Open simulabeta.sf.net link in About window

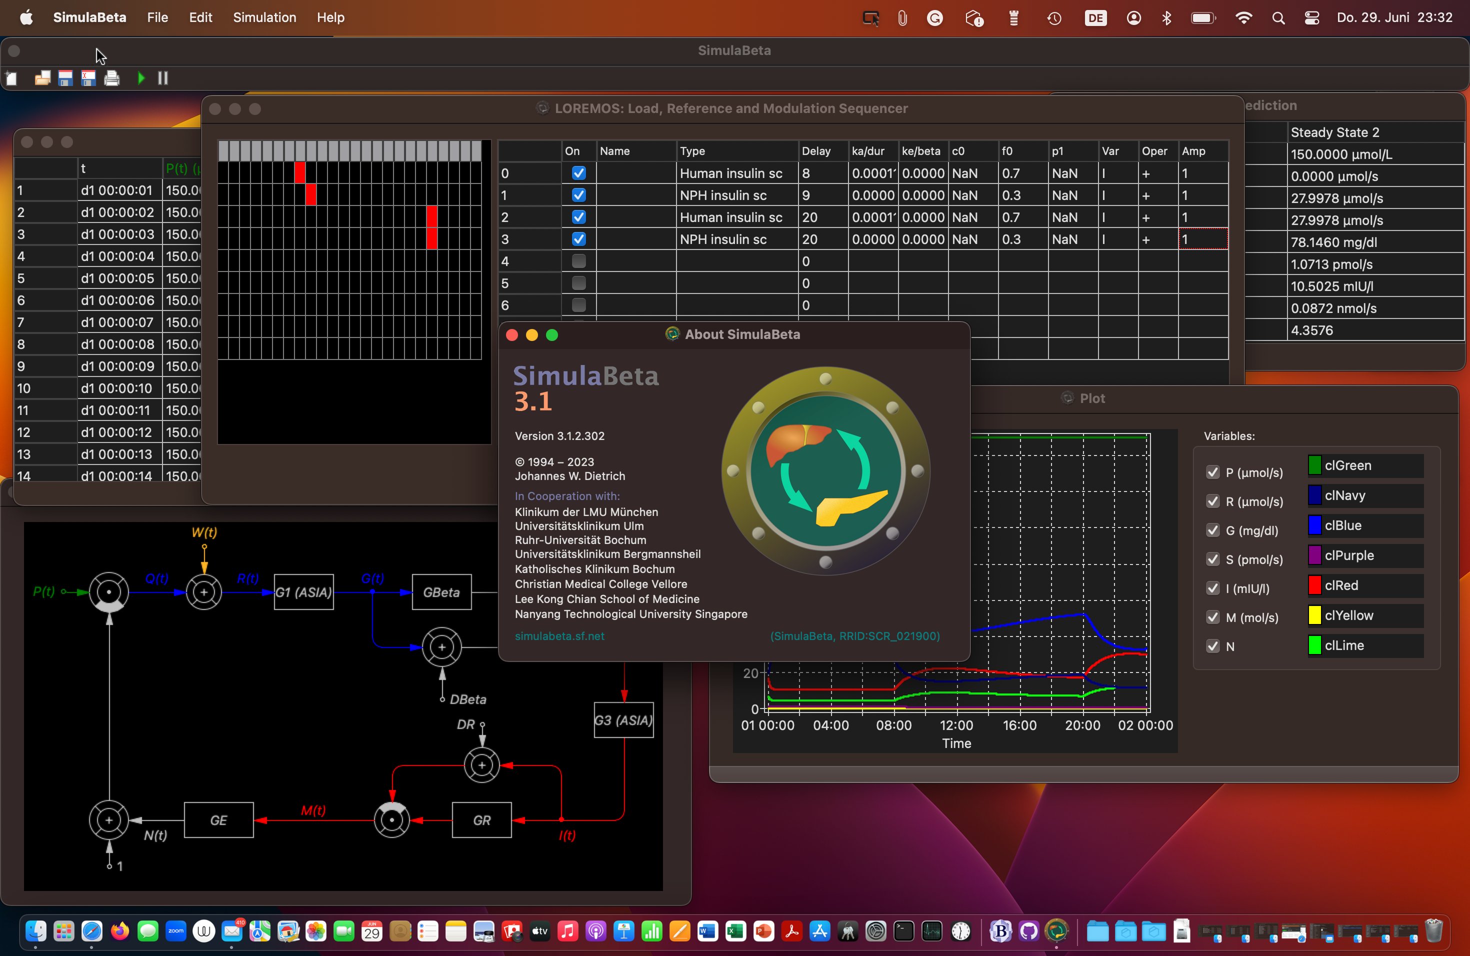[559, 636]
